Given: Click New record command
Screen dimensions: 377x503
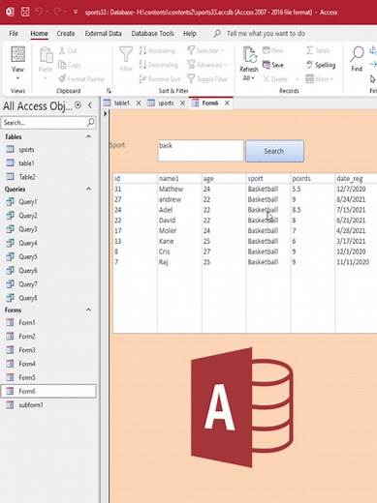Looking at the screenshot, I should (273, 50).
